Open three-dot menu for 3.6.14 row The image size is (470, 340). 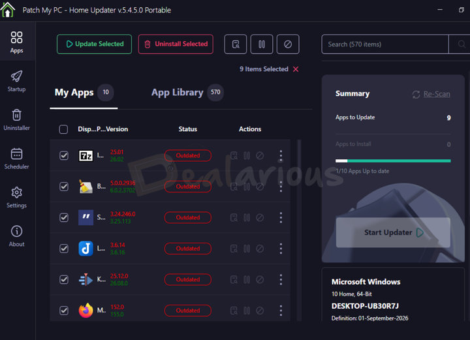click(x=281, y=249)
